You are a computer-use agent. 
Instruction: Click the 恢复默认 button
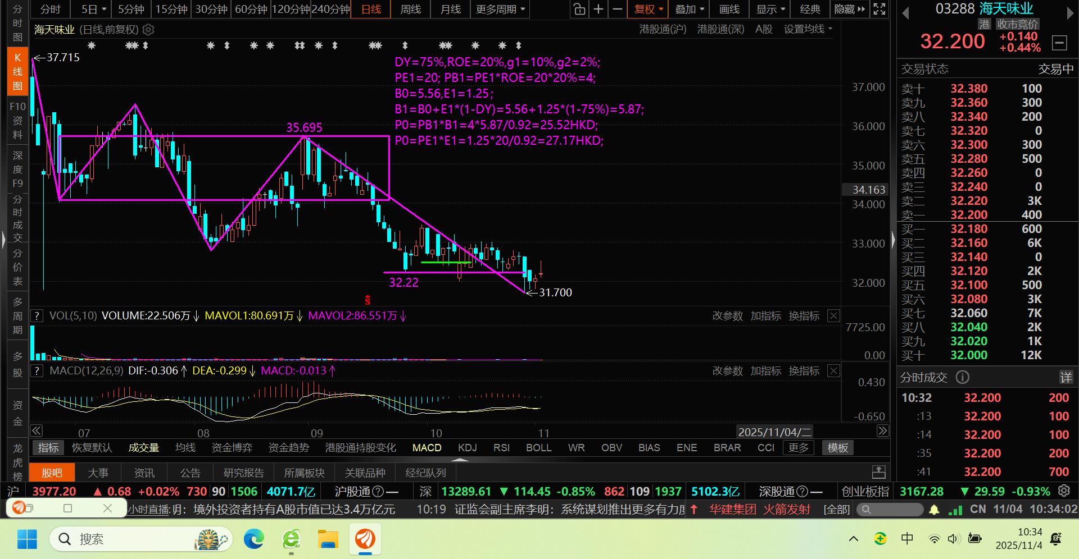(92, 447)
